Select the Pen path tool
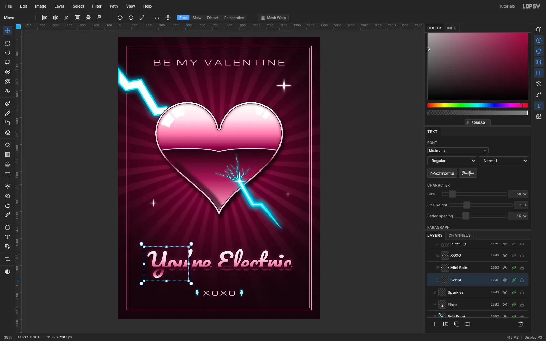 [8, 247]
